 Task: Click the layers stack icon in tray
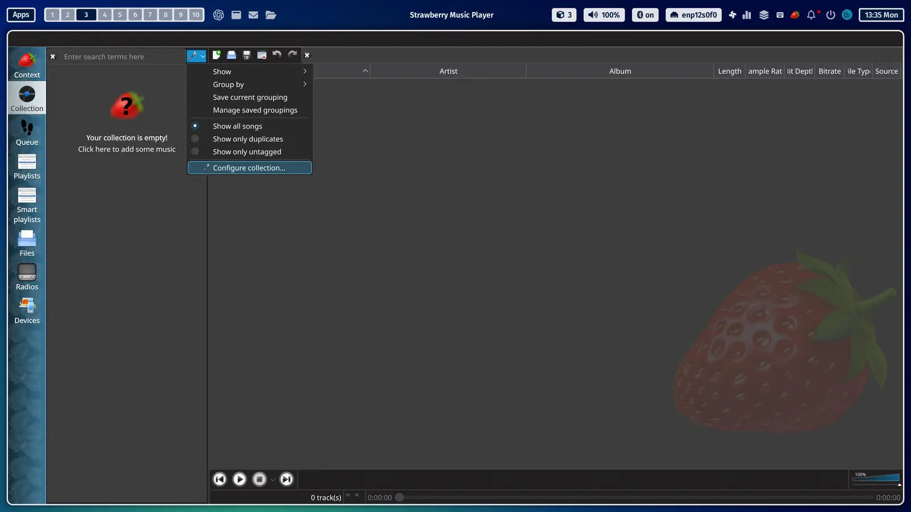[764, 15]
